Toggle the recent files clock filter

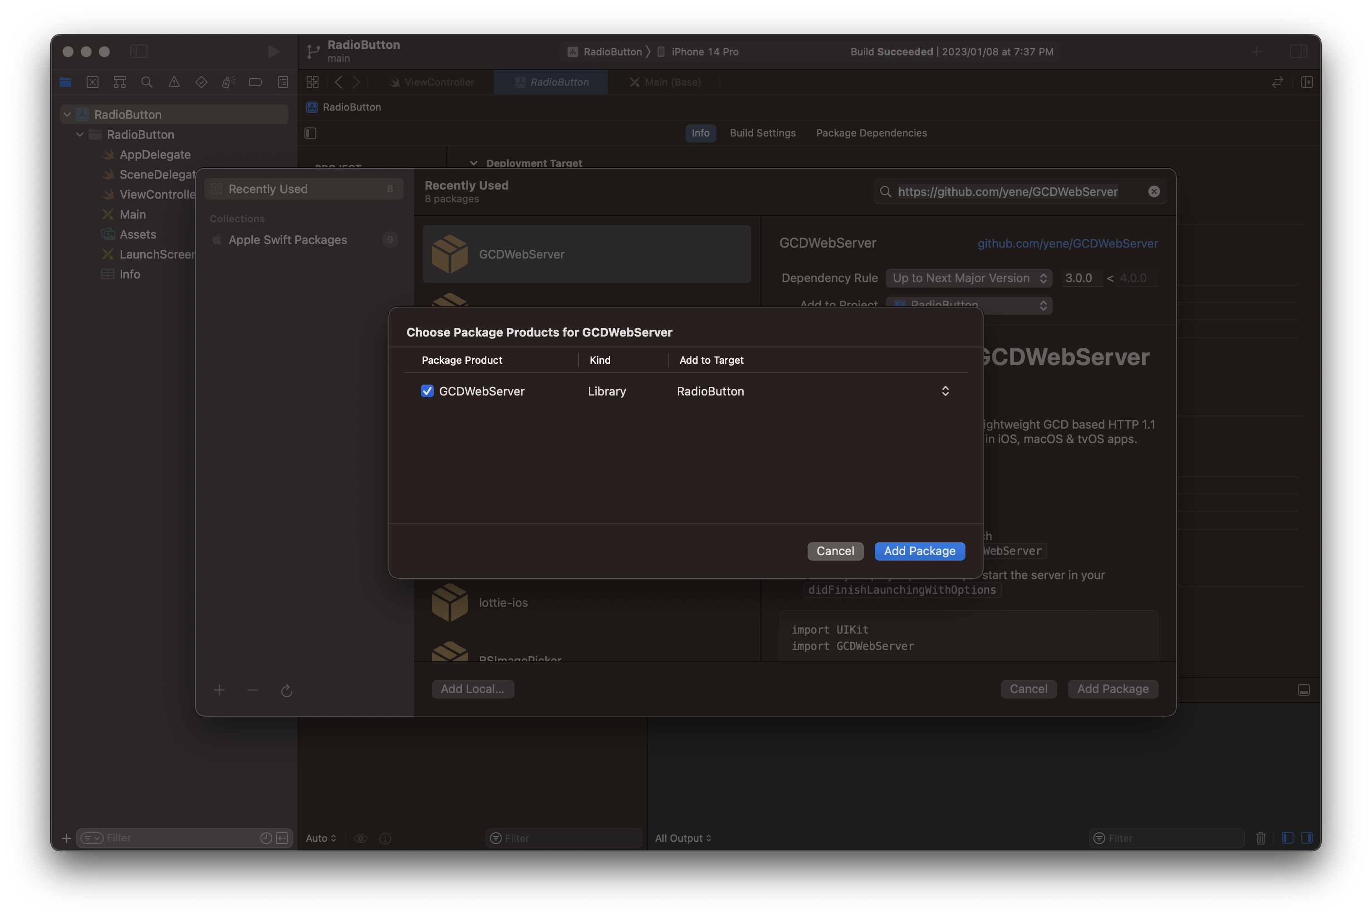click(266, 838)
